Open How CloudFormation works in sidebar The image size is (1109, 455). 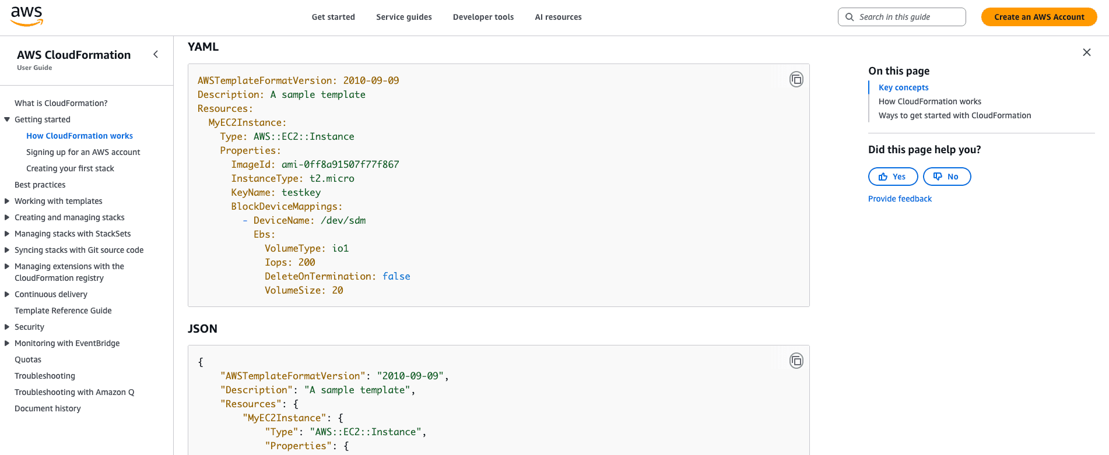tap(79, 136)
